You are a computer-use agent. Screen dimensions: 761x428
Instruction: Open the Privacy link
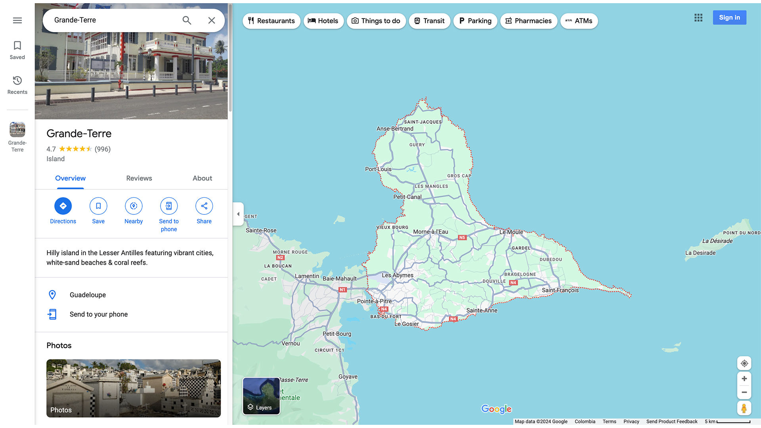pos(631,422)
